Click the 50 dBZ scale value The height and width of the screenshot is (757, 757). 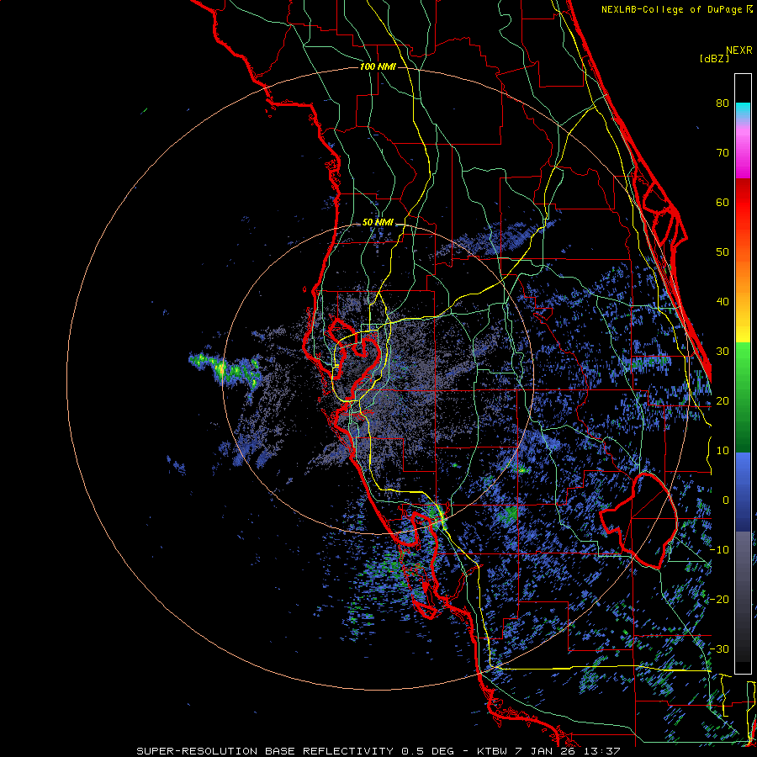(x=723, y=252)
